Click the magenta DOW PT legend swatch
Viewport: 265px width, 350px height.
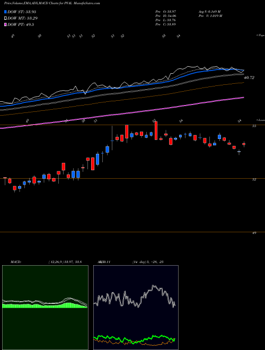click(x=5, y=25)
